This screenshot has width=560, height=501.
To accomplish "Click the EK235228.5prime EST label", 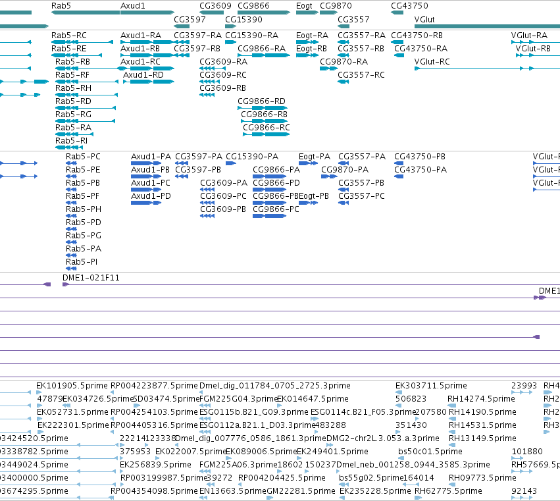I will click(375, 491).
